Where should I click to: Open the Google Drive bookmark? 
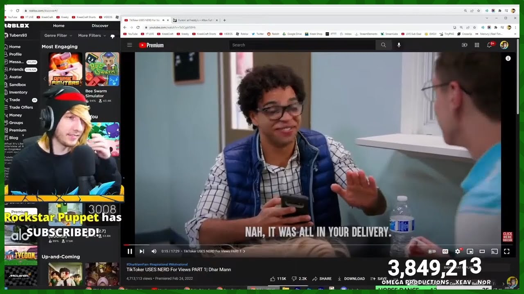293,34
